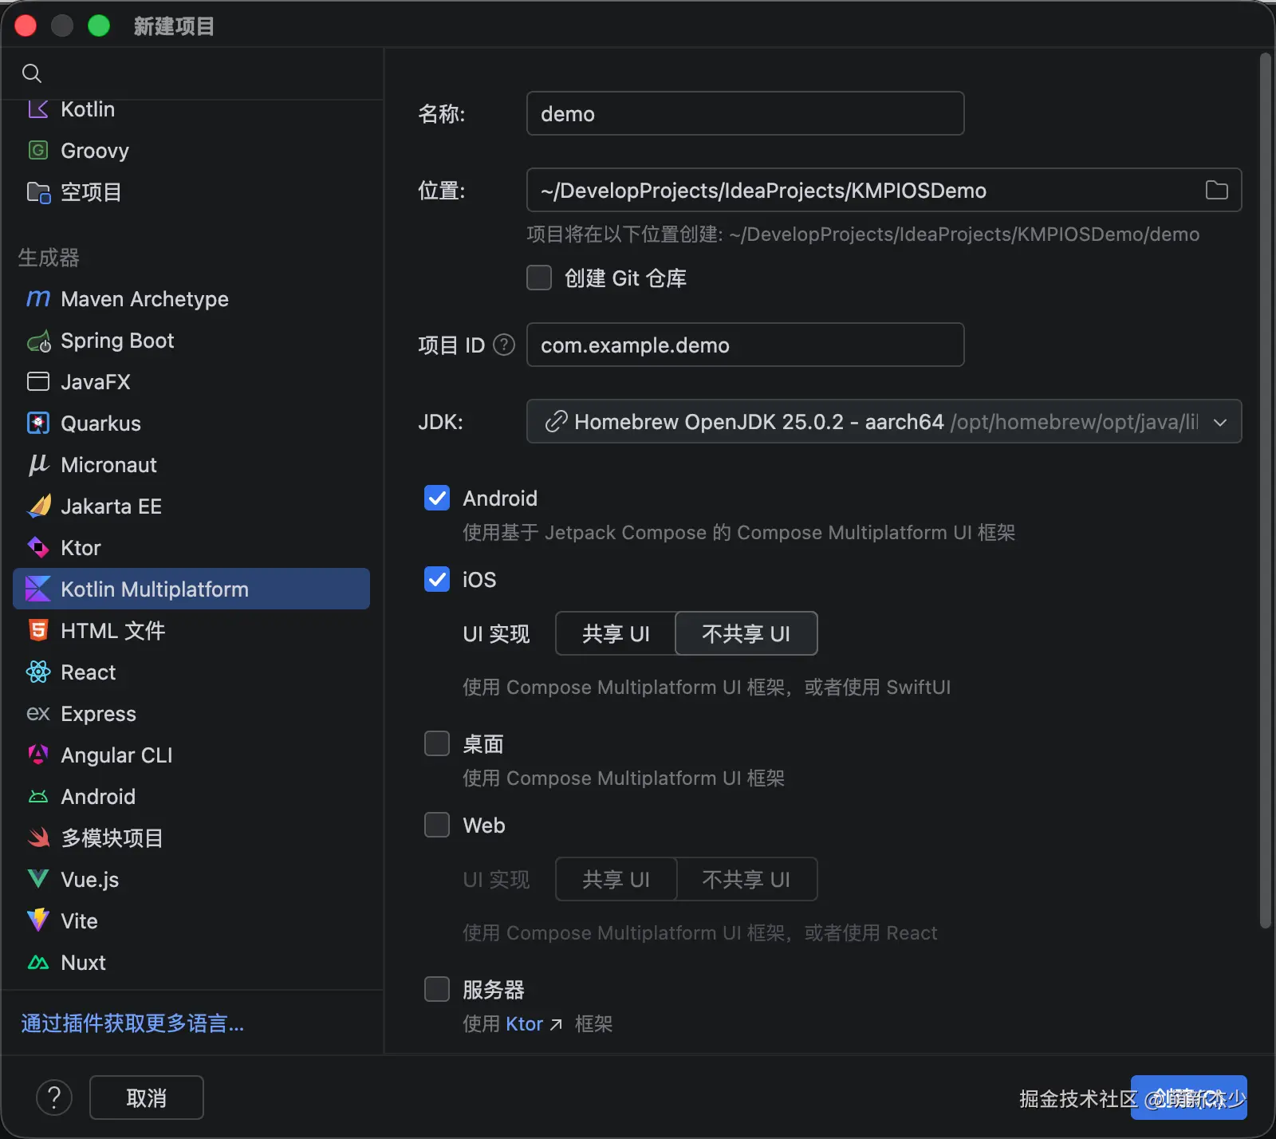1276x1139 pixels.
Task: Select 不共享 UI under Web
Action: pos(746,879)
